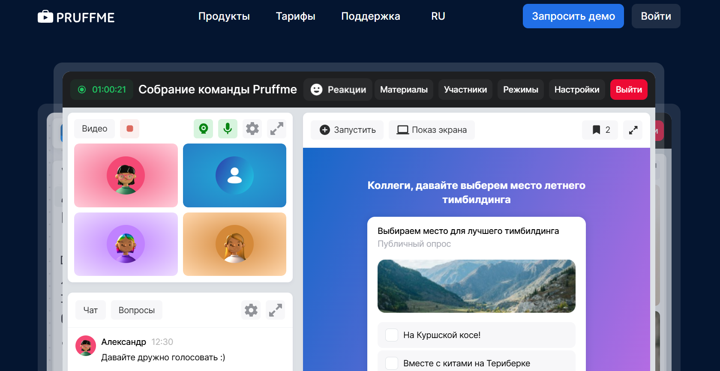This screenshot has height=371, width=720.
Task: Click slide heading Коллеги, давайте выберем место
Action: tap(476, 192)
